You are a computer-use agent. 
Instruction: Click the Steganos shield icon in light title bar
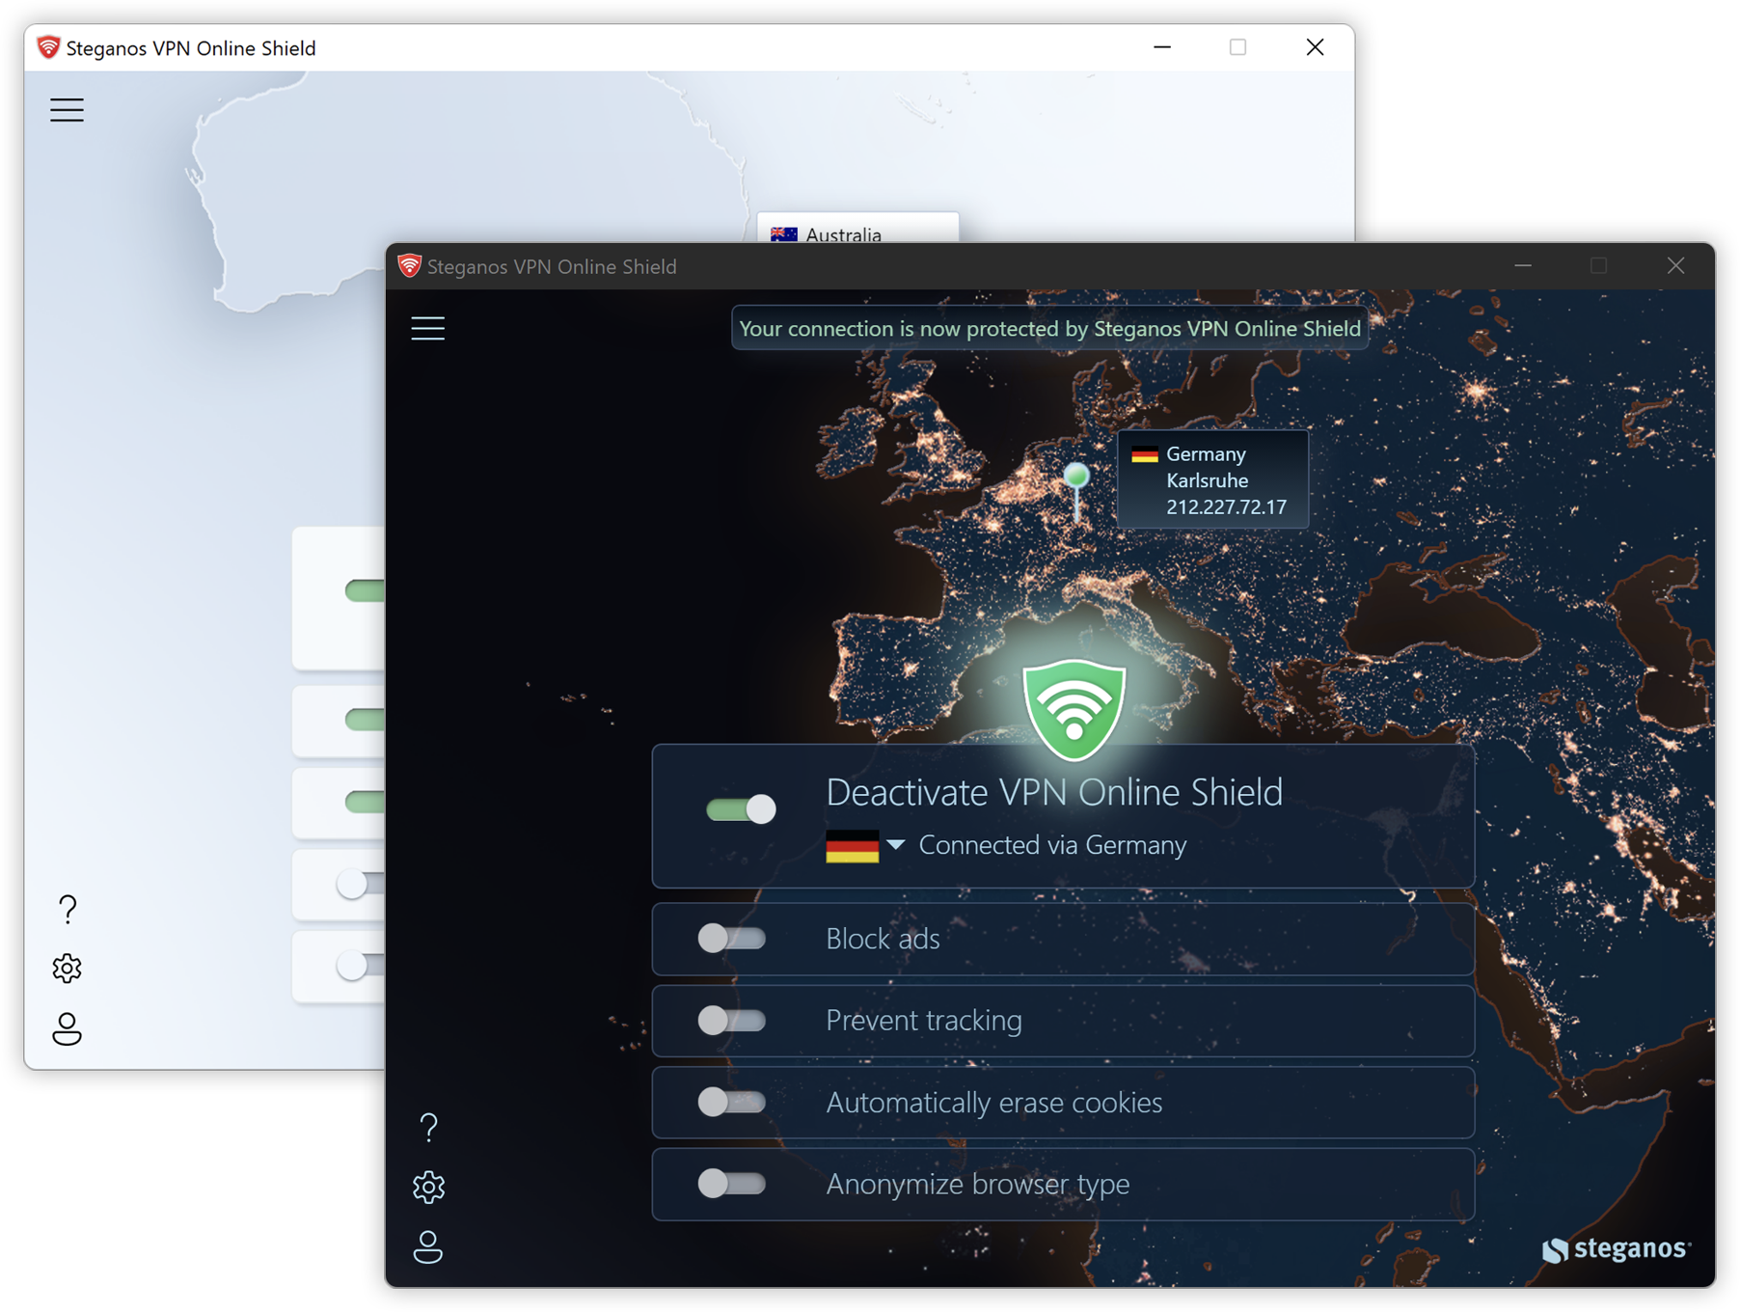click(48, 47)
